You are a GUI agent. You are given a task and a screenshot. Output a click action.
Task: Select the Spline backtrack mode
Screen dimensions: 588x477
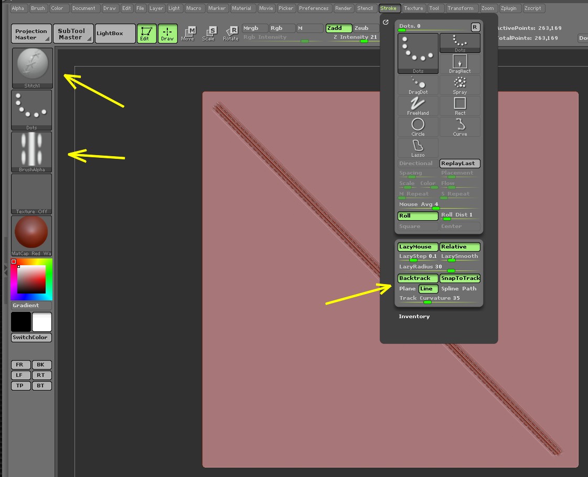point(450,289)
